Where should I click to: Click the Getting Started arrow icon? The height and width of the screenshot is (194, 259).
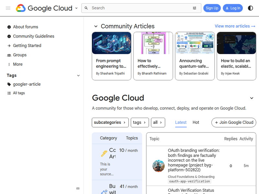point(9,46)
